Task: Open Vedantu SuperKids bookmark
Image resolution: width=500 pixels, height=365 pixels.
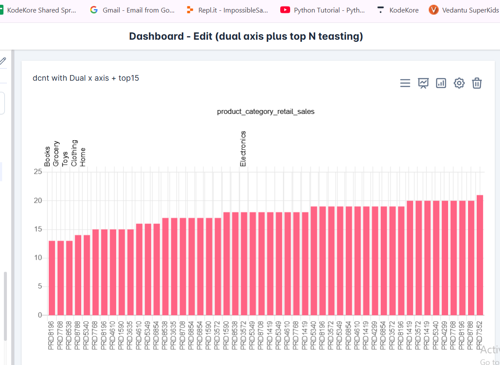Action: pyautogui.click(x=464, y=10)
